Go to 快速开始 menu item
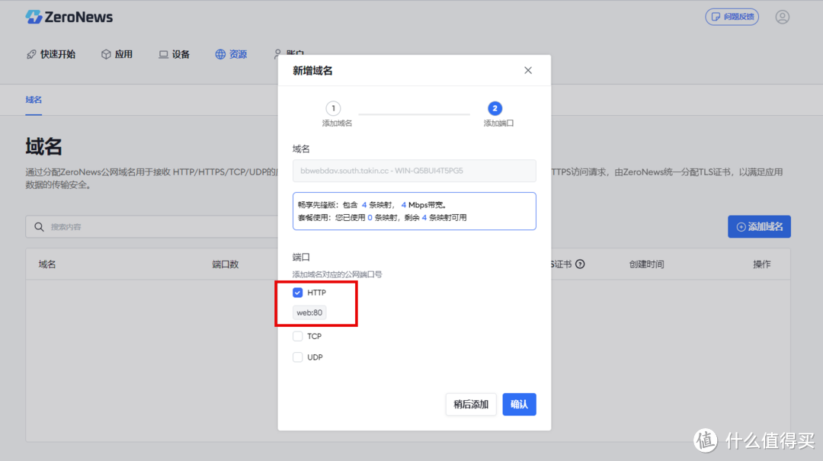Screen dimensions: 823x461 point(51,54)
